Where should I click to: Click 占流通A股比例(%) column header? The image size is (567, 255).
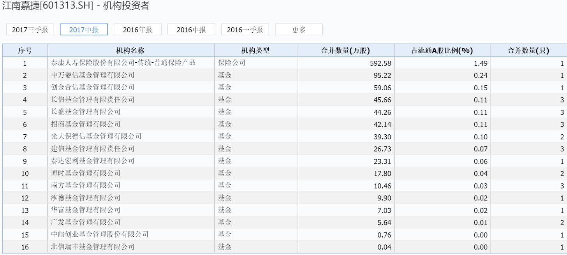pos(442,50)
